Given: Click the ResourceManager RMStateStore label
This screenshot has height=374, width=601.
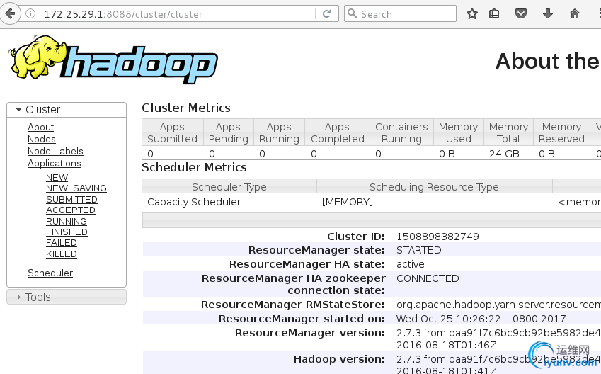Looking at the screenshot, I should pyautogui.click(x=293, y=305).
